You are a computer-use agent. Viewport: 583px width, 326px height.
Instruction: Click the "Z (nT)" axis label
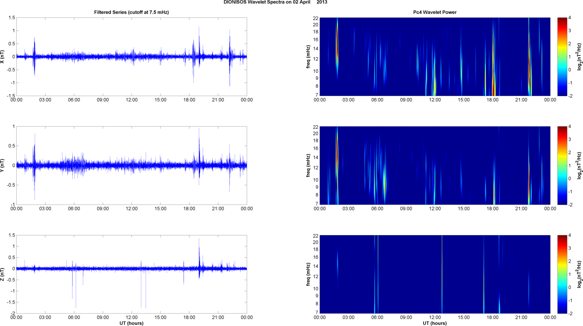point(3,274)
